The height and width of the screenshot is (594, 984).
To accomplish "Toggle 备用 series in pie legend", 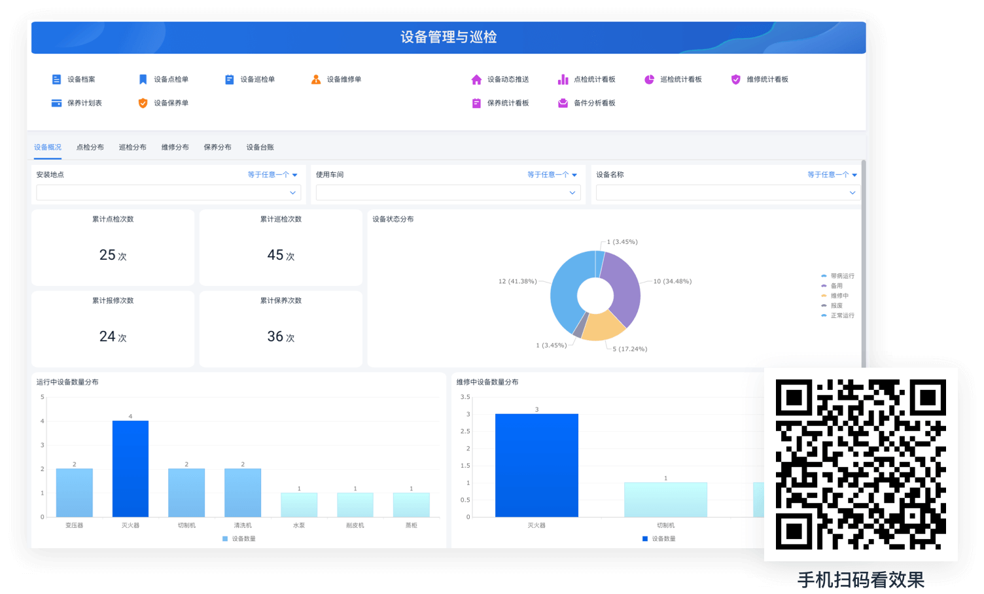I will (x=836, y=286).
